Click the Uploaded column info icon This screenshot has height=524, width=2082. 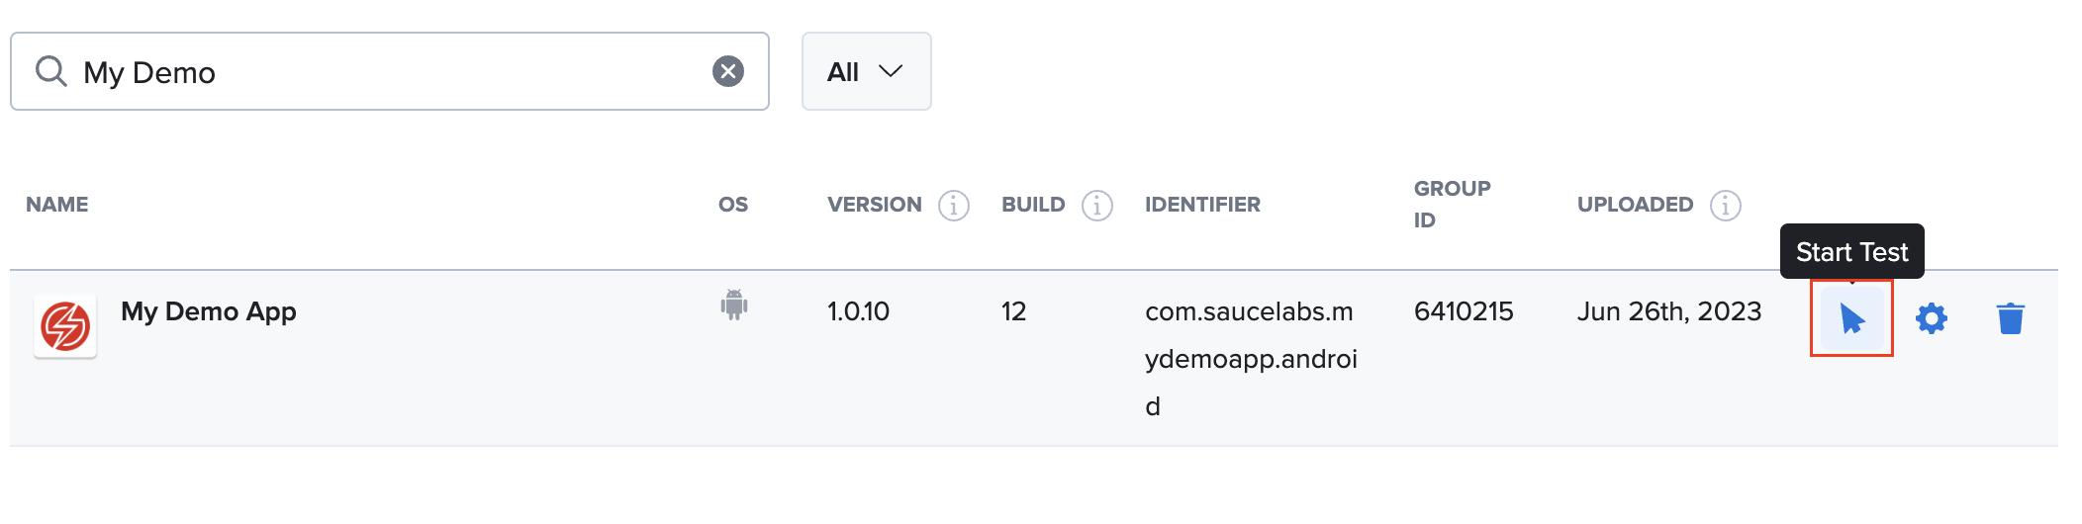pos(1725,205)
